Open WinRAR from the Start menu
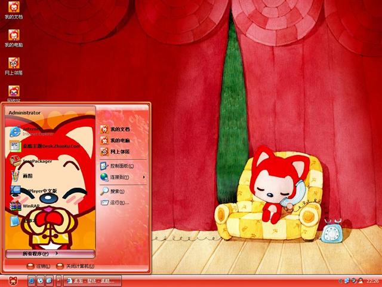The height and width of the screenshot is (287, 382). 25,206
